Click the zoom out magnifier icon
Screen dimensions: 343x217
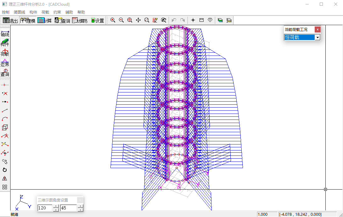coord(121,20)
